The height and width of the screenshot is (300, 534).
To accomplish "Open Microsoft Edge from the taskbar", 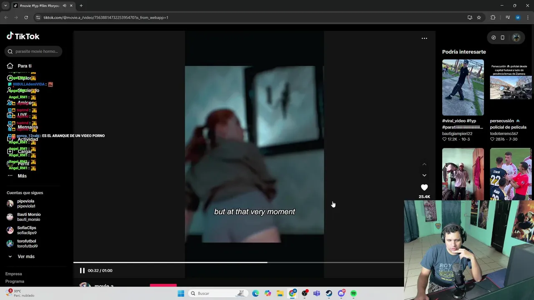I will (255, 293).
